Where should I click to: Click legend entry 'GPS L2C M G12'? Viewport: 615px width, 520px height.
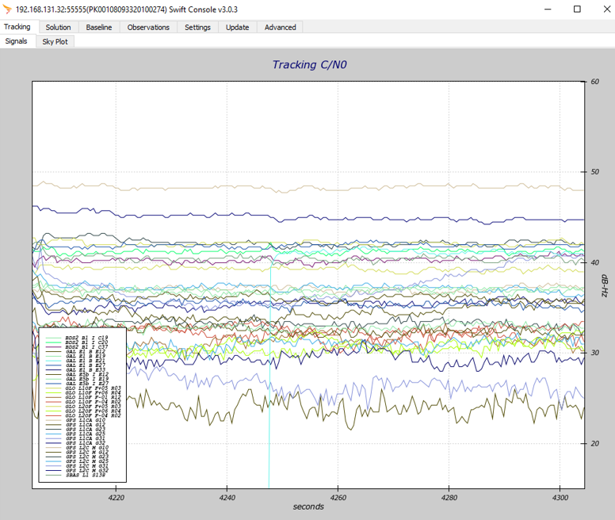tap(77, 452)
